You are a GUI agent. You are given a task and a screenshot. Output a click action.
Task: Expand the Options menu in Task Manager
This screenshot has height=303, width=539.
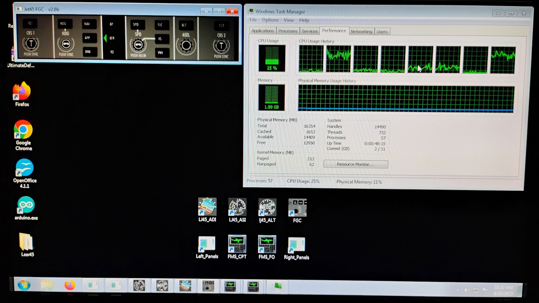(x=270, y=20)
